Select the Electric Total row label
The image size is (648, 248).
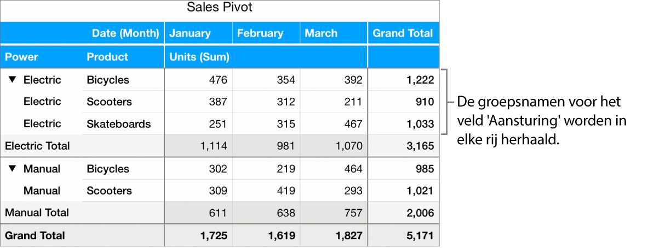pyautogui.click(x=37, y=146)
